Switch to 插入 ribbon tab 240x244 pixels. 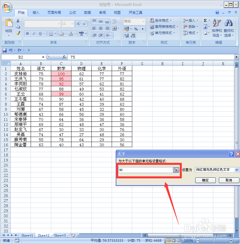tap(36, 13)
